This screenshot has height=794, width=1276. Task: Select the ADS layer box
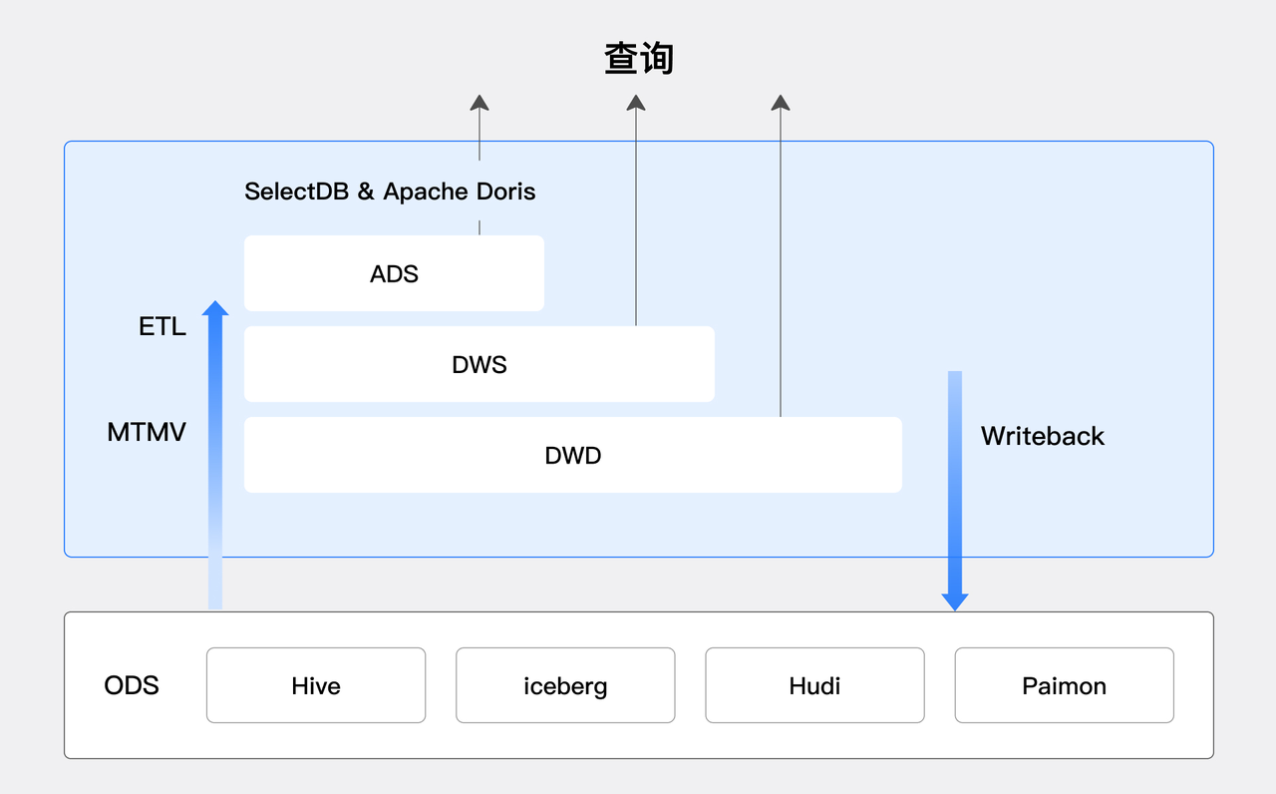coord(394,273)
